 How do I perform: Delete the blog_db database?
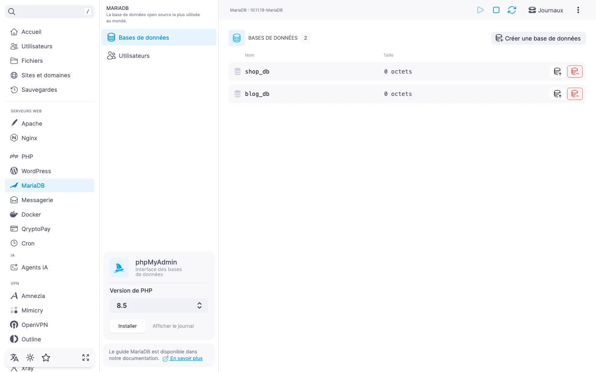pos(575,94)
